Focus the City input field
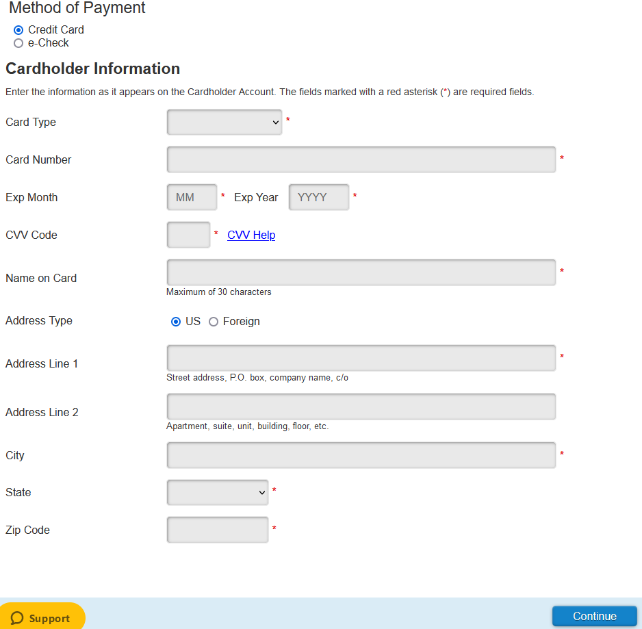The height and width of the screenshot is (629, 642). pos(361,455)
